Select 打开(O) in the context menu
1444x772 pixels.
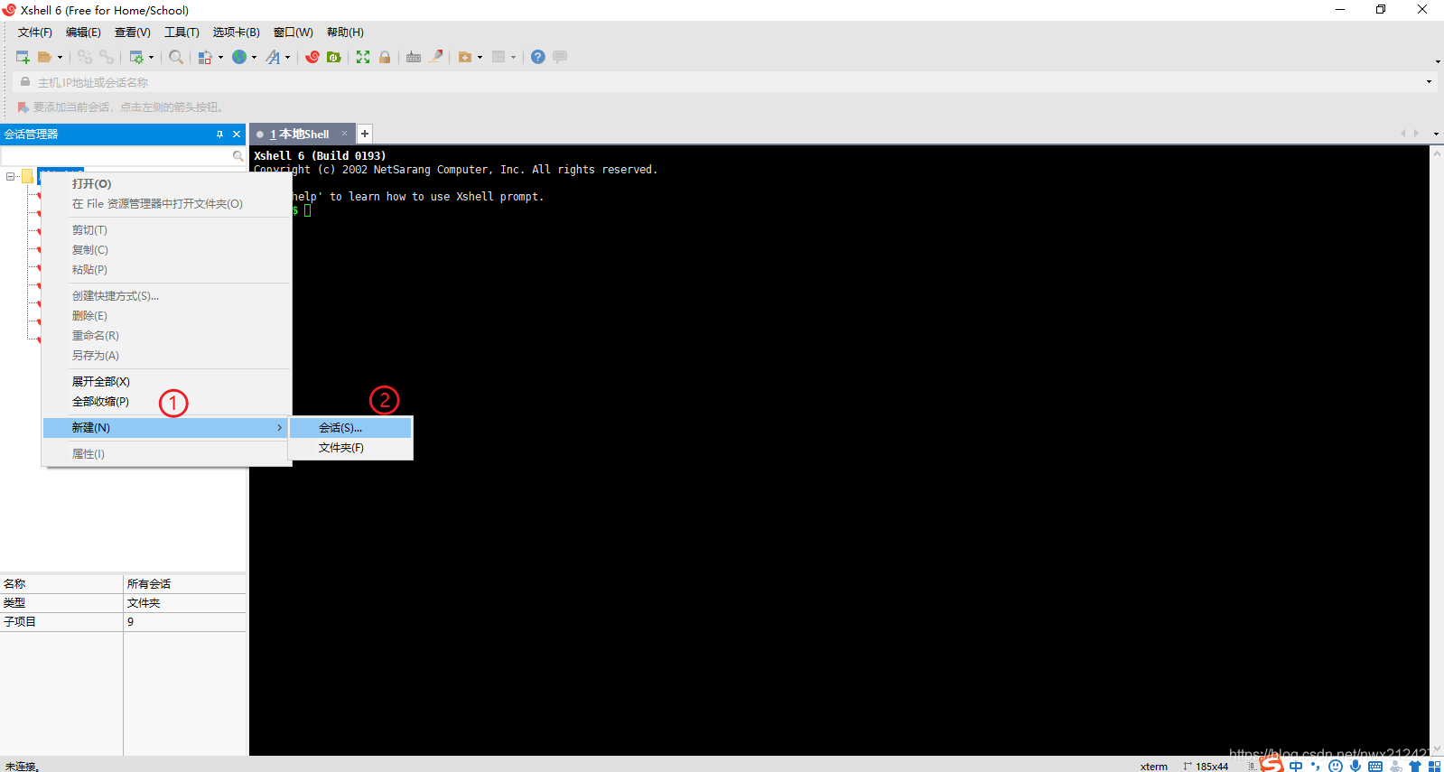[x=166, y=184]
